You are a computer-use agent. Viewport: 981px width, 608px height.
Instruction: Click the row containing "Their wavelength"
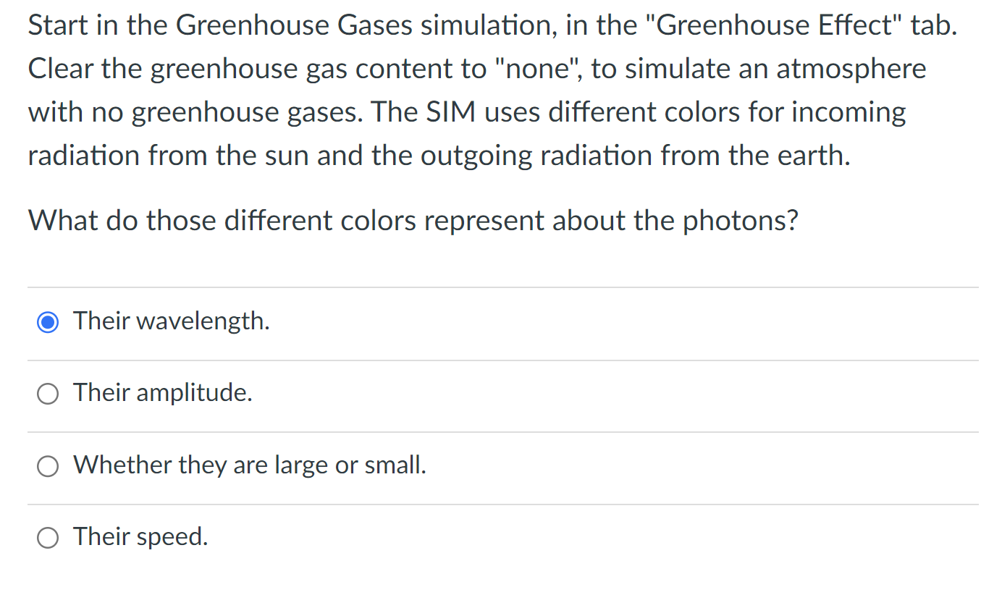click(x=290, y=321)
